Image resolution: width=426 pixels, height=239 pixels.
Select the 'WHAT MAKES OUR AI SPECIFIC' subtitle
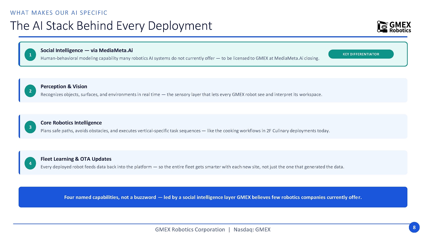(x=59, y=13)
